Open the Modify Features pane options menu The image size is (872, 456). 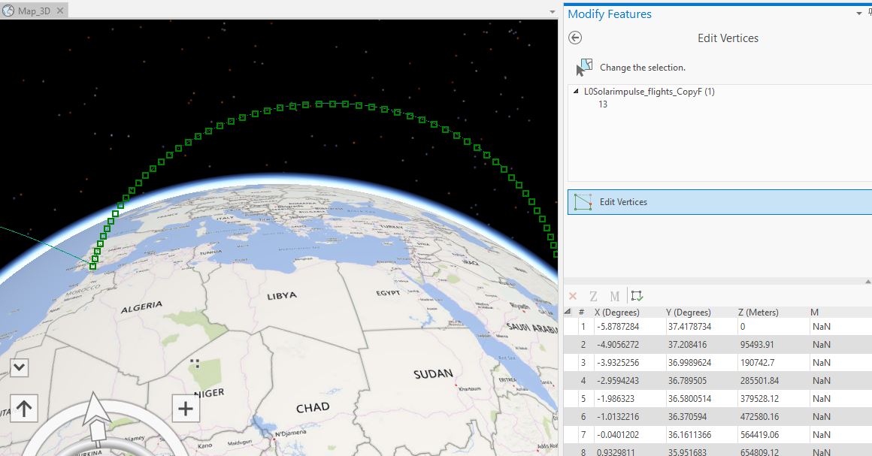tap(859, 14)
